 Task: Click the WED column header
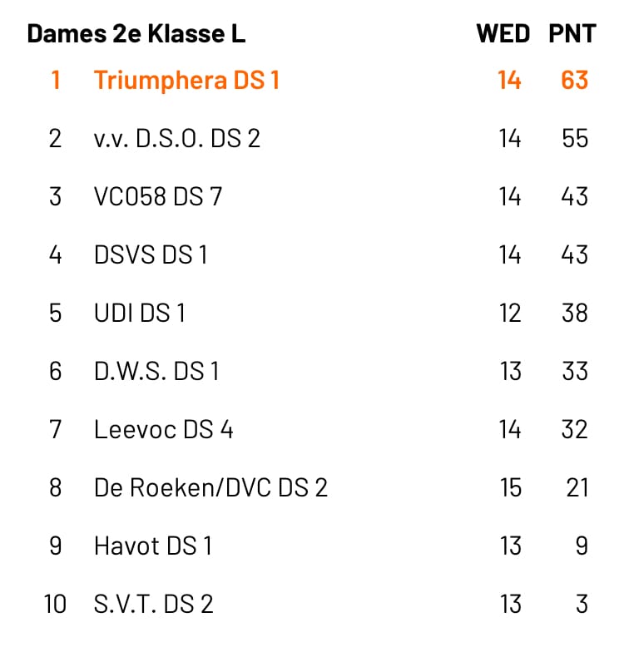point(503,33)
